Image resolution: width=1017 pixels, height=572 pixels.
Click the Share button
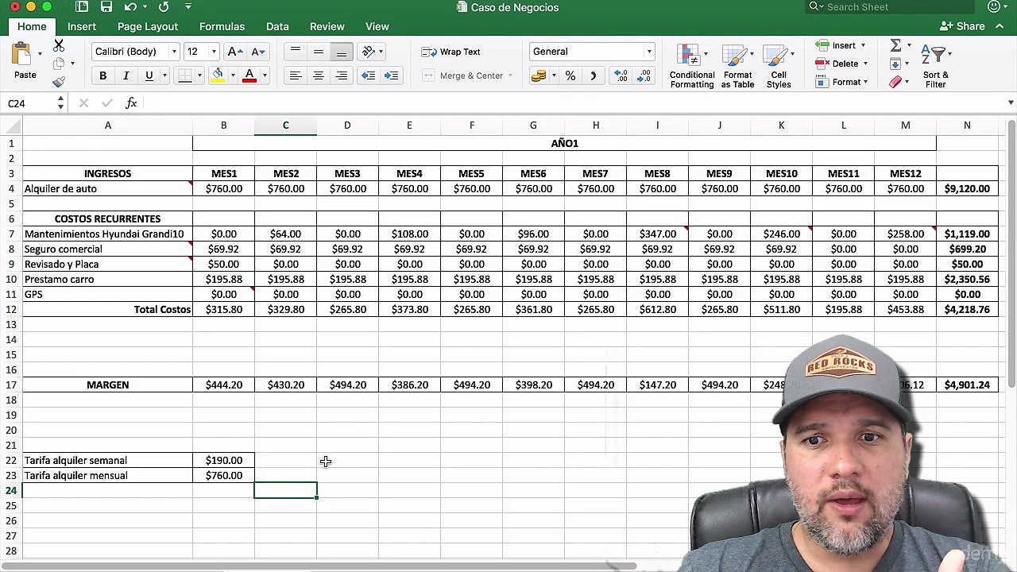click(962, 26)
